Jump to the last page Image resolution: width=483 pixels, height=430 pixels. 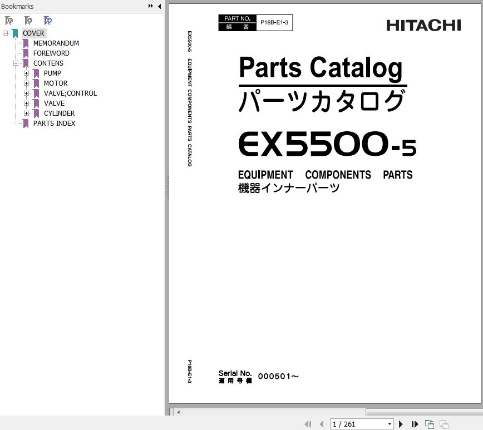click(x=415, y=424)
